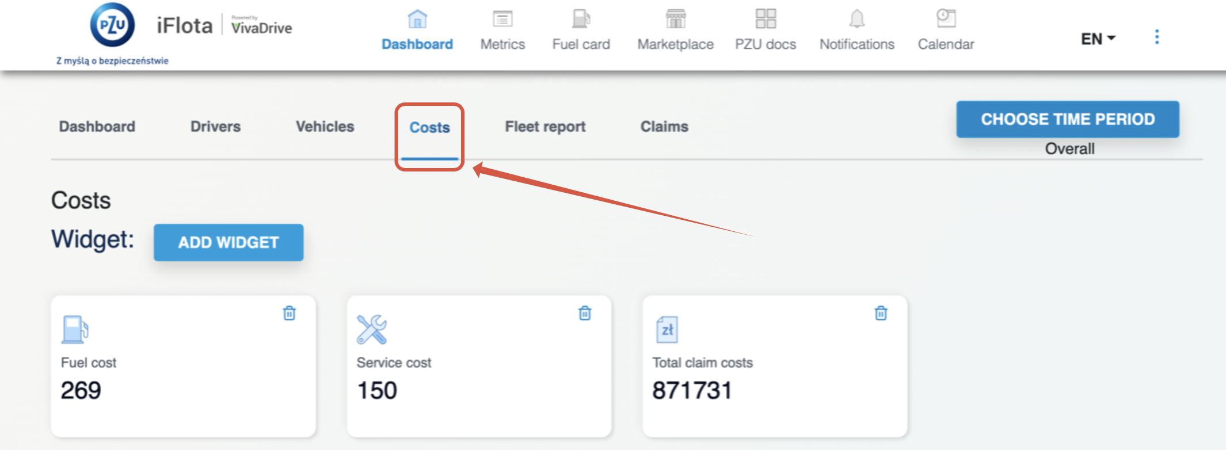
Task: Expand the EN language dropdown
Action: [1098, 39]
